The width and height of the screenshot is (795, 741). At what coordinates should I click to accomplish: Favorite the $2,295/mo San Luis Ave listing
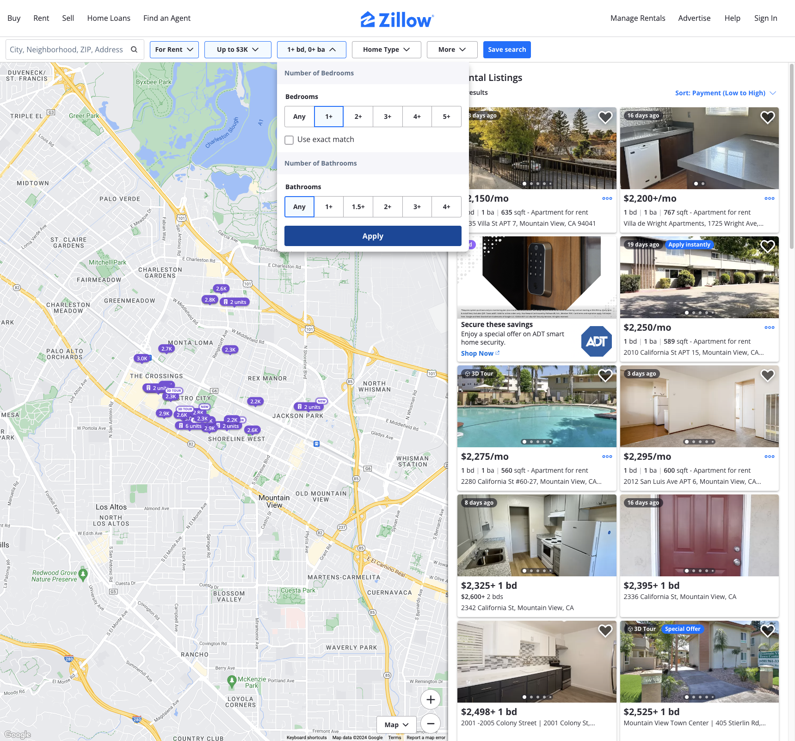point(767,376)
